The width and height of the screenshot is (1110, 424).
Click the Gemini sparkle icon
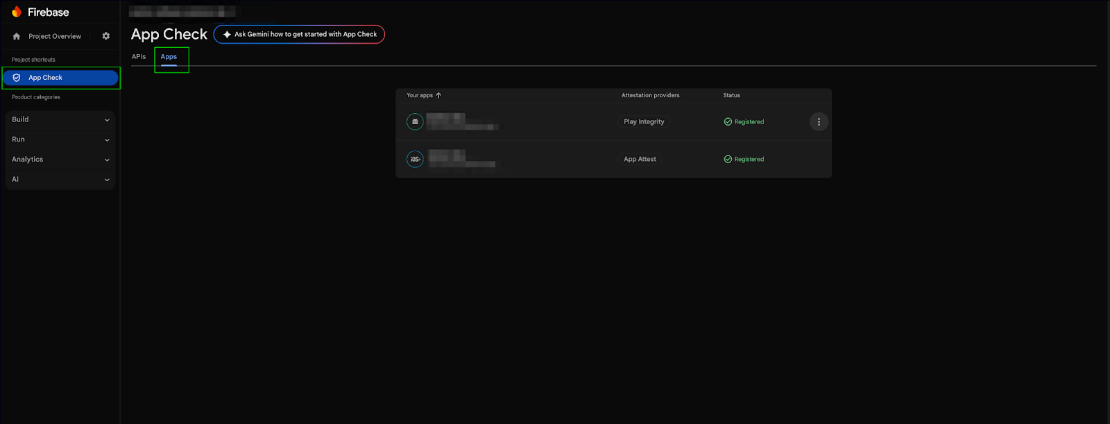227,34
